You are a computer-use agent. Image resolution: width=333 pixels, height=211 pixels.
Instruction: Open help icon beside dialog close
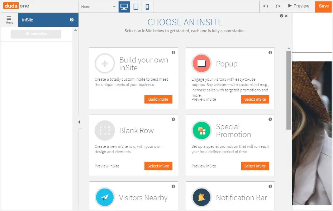[x=281, y=16]
